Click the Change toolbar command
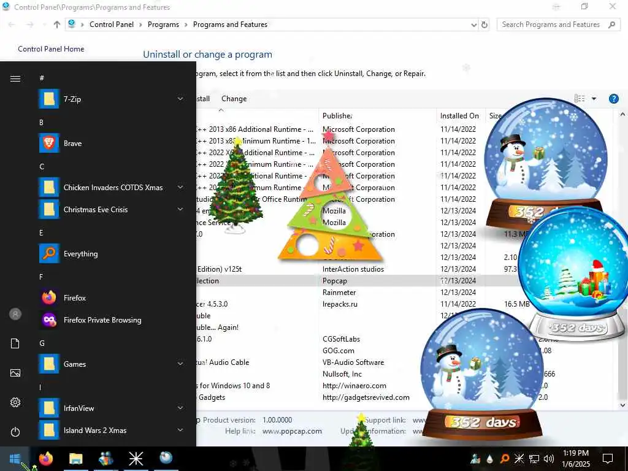 coord(234,99)
